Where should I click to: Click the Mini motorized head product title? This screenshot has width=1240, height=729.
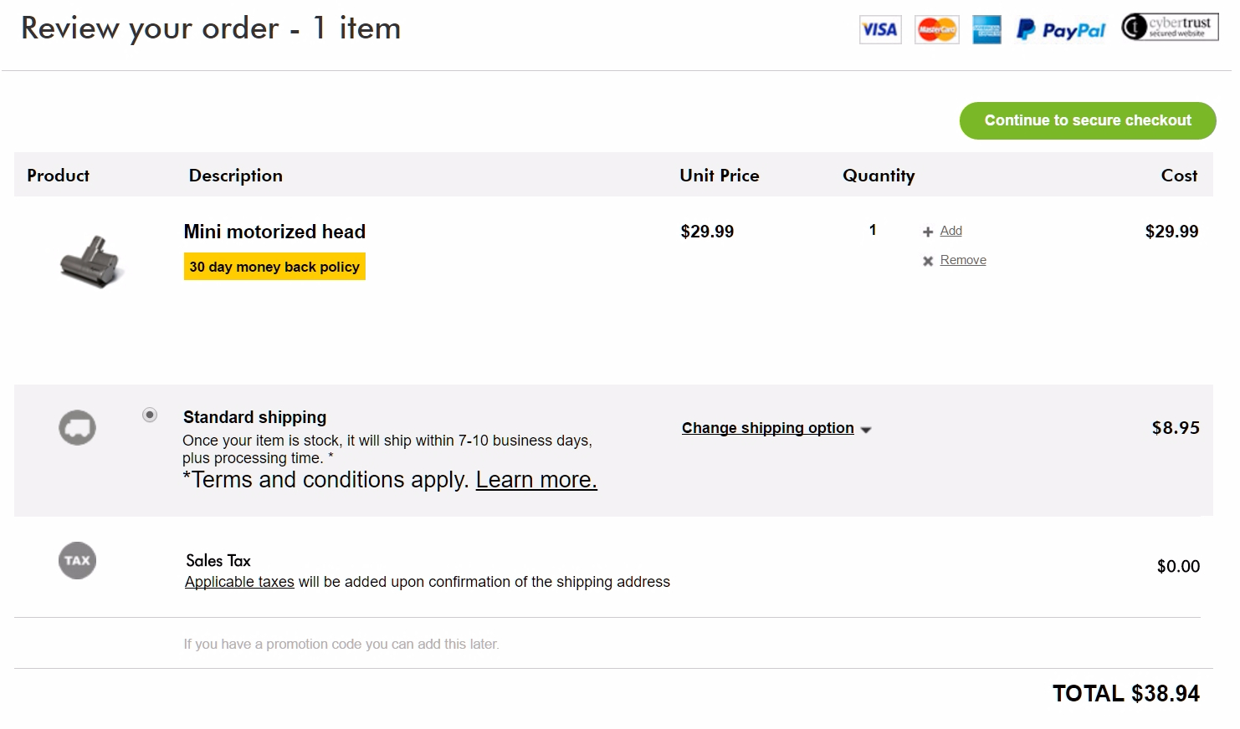point(274,232)
